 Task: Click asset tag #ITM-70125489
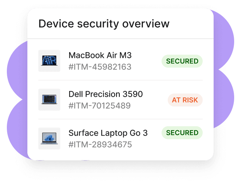[100, 106]
